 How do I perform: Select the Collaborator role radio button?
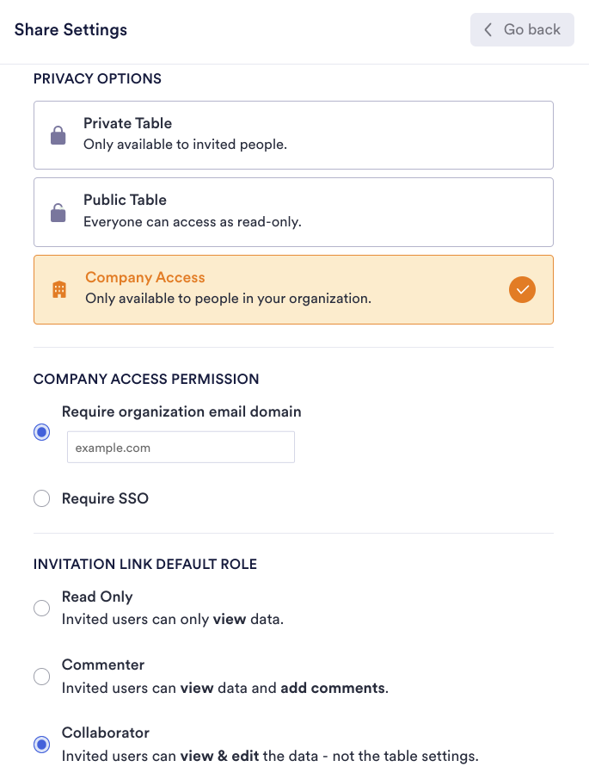pyautogui.click(x=41, y=745)
